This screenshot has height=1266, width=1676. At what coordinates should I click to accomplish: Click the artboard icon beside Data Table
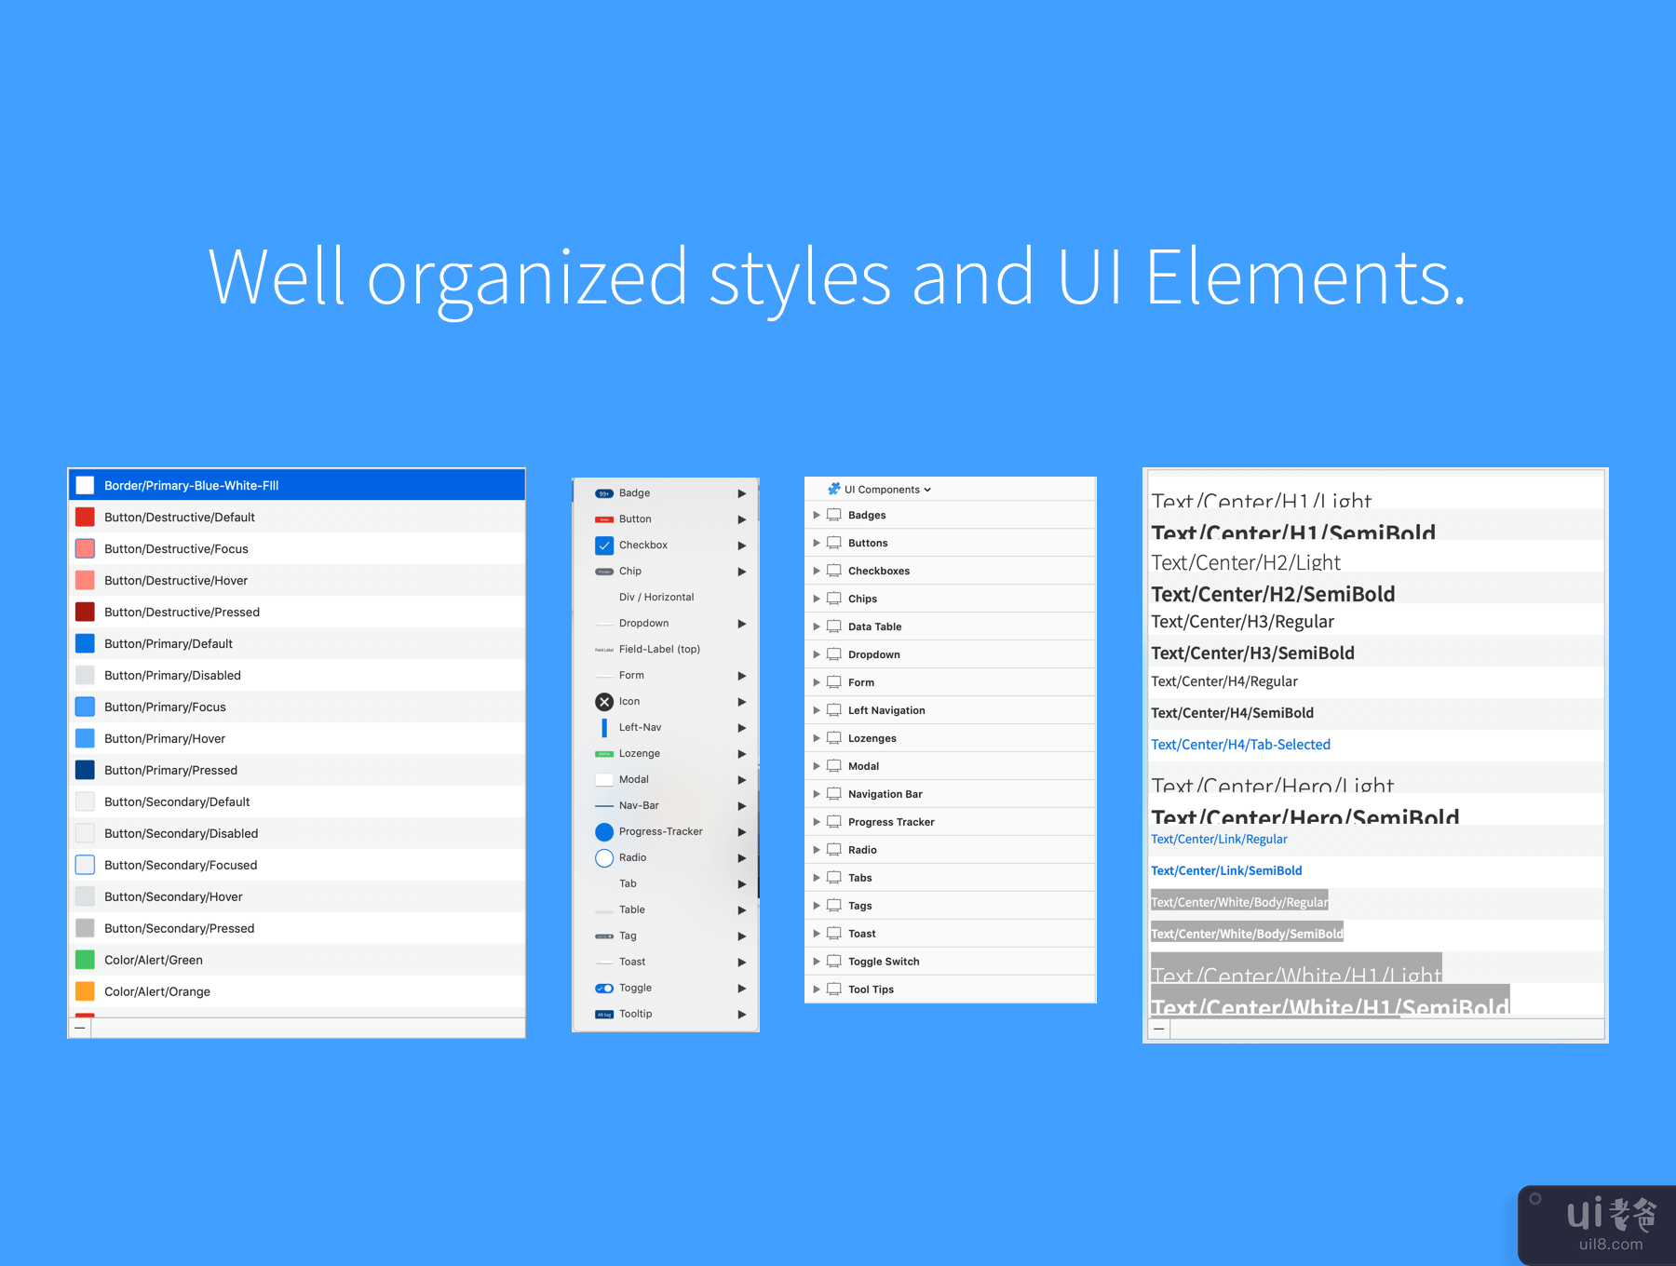[x=834, y=626]
